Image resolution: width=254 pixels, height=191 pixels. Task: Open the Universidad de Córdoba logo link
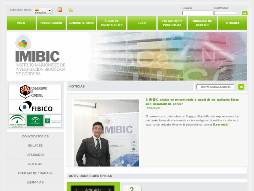35,91
